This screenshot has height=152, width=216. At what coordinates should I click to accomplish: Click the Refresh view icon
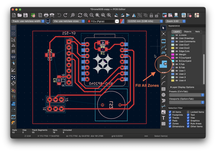[x=80, y=15]
